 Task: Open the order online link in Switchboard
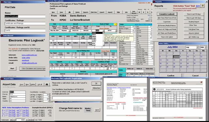(26, 58)
